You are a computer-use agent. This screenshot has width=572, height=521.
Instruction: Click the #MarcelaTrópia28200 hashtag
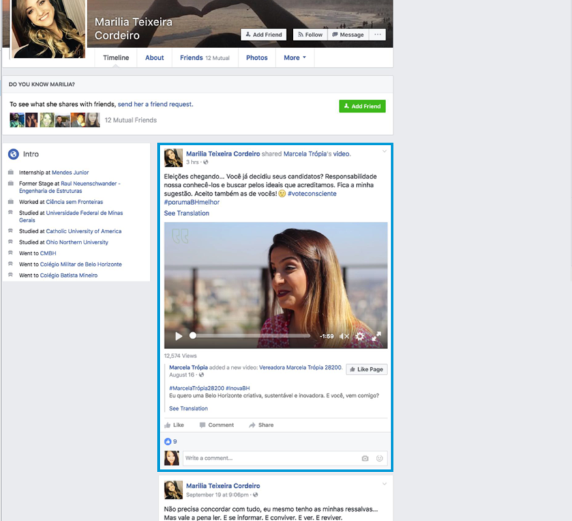click(x=196, y=388)
